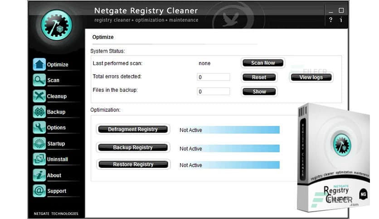Go to Cleanup section label
The image size is (379, 219).
tap(57, 96)
